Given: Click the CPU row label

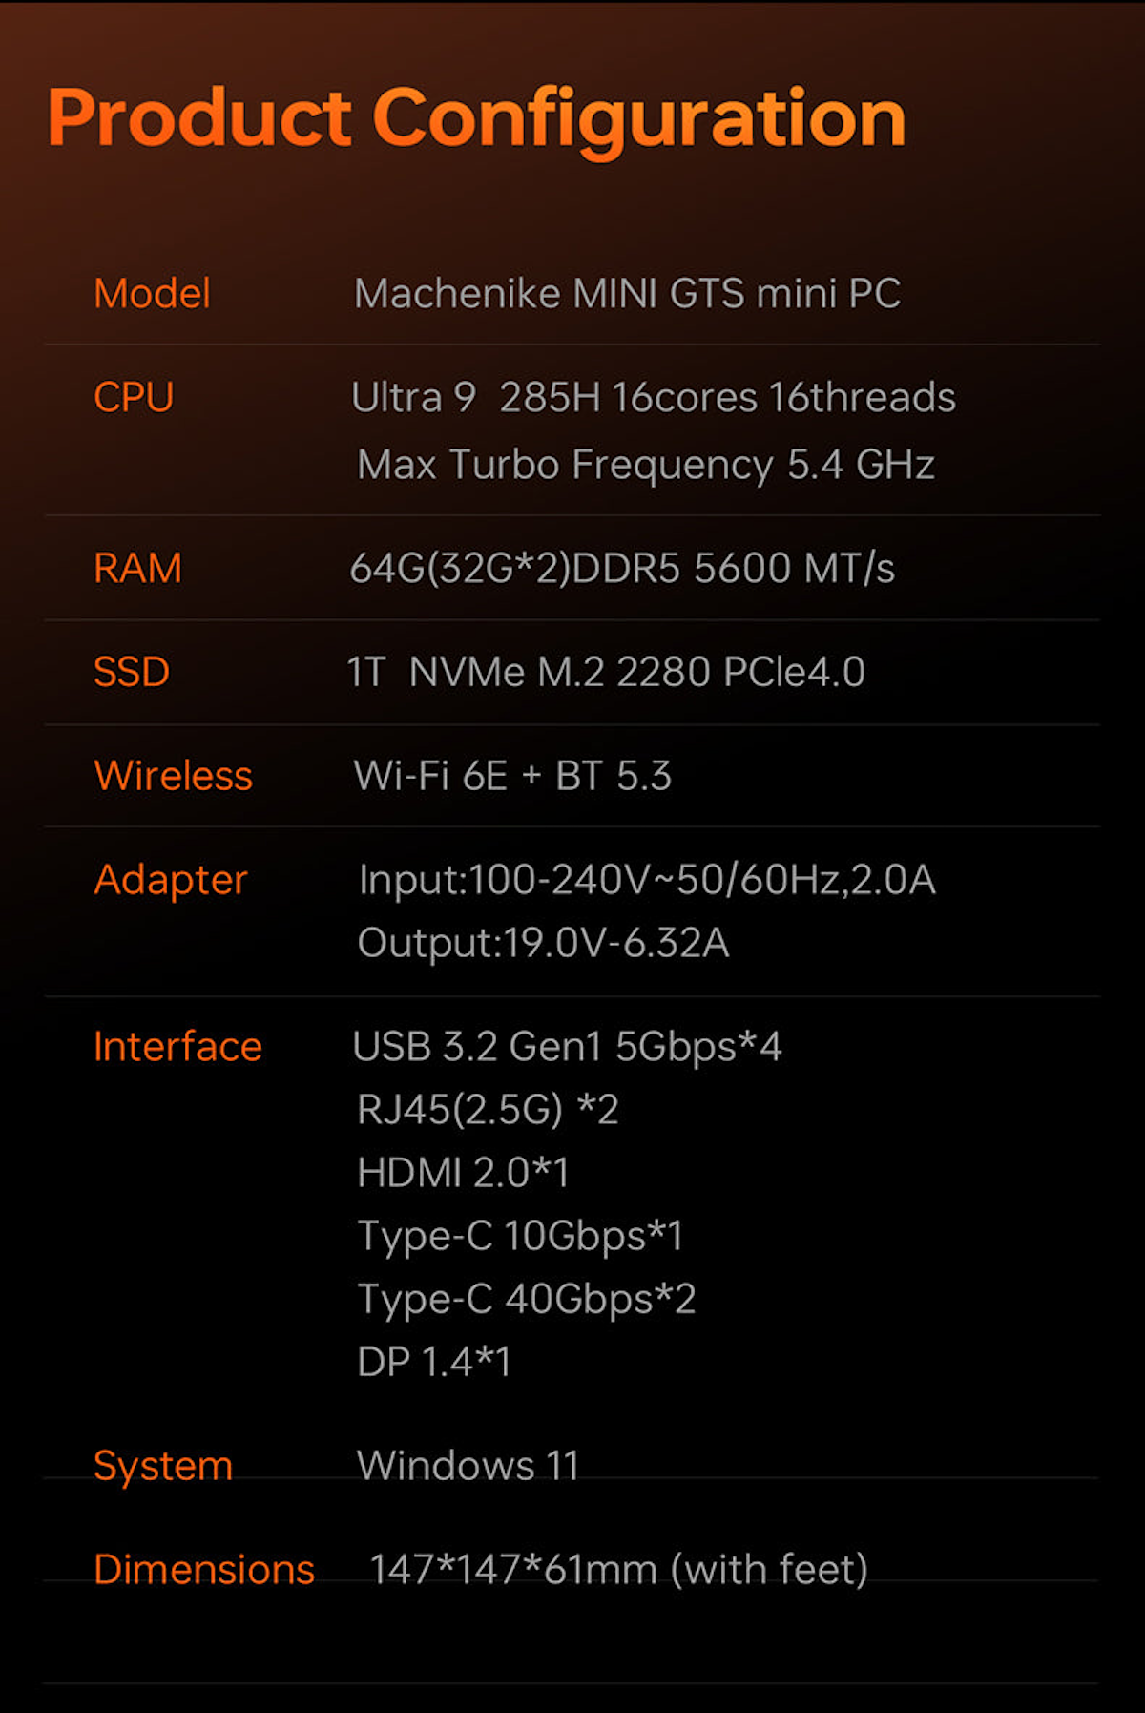Looking at the screenshot, I should 134,397.
